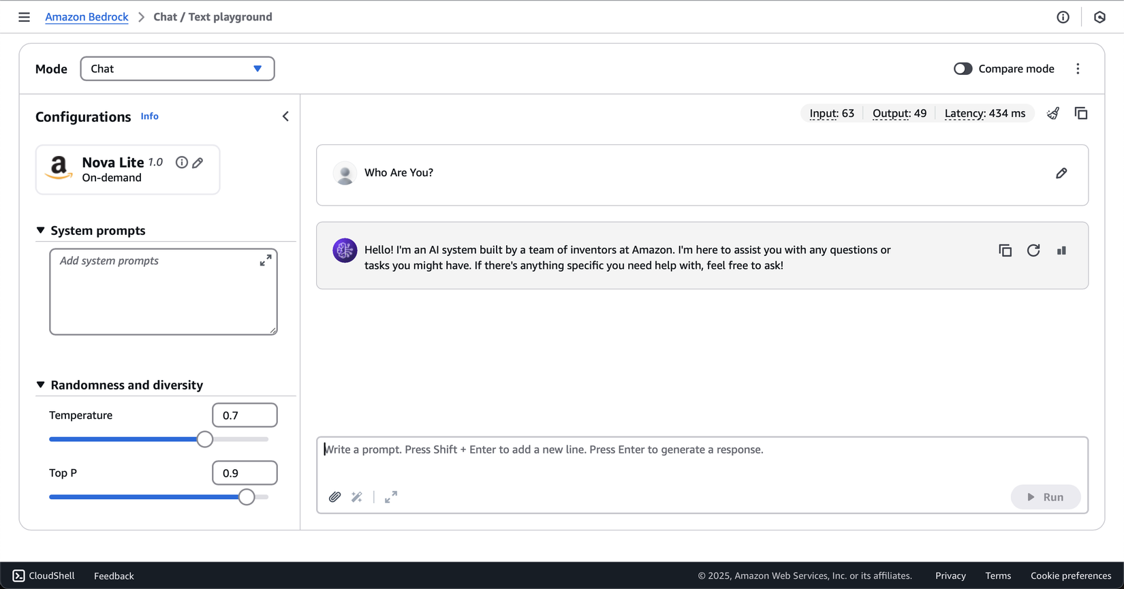Copy the assistant's response
The height and width of the screenshot is (589, 1124).
point(1005,251)
